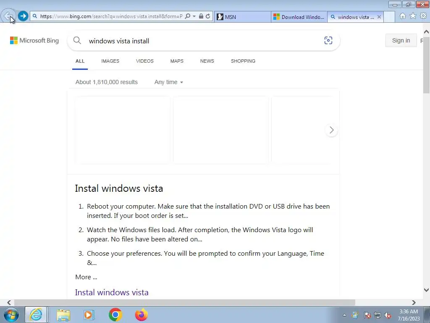
Task: Open the Tools gear menu
Action: pos(423,16)
